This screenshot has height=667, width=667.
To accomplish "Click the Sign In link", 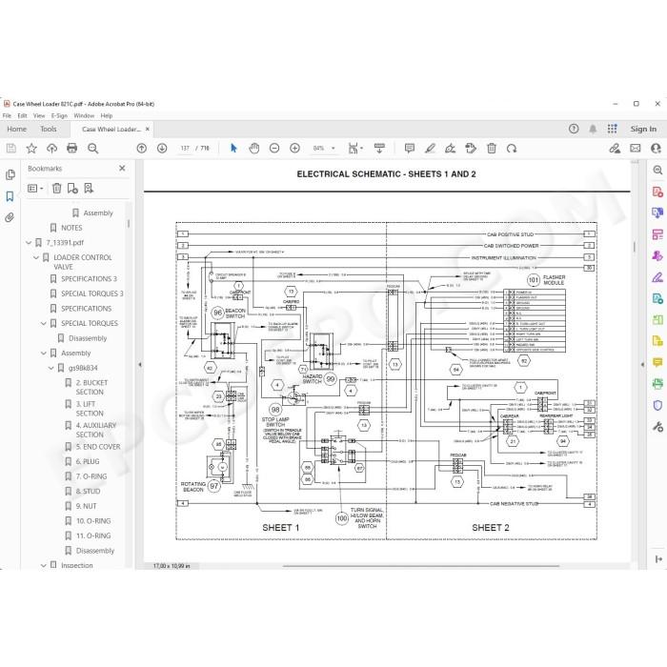I will [x=643, y=129].
